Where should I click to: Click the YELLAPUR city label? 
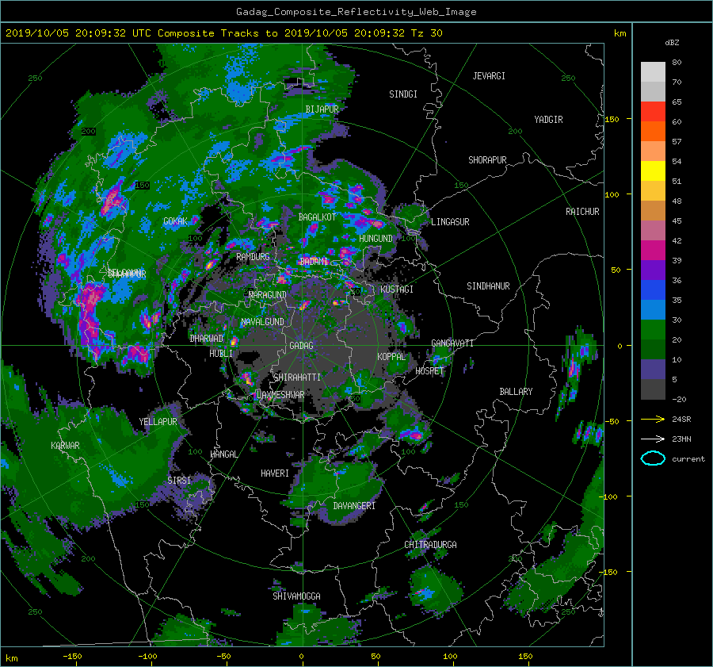158,422
